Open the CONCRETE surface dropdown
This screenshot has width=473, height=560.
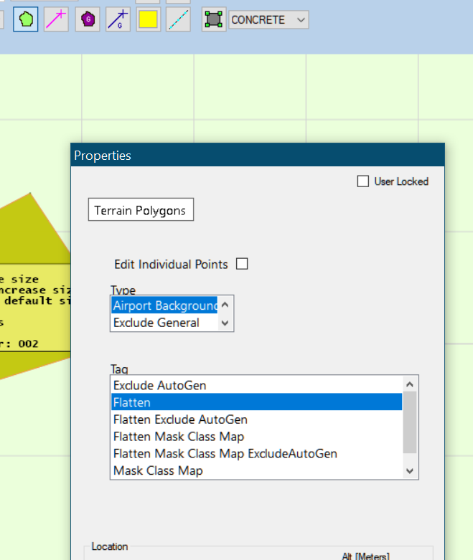[x=269, y=20]
